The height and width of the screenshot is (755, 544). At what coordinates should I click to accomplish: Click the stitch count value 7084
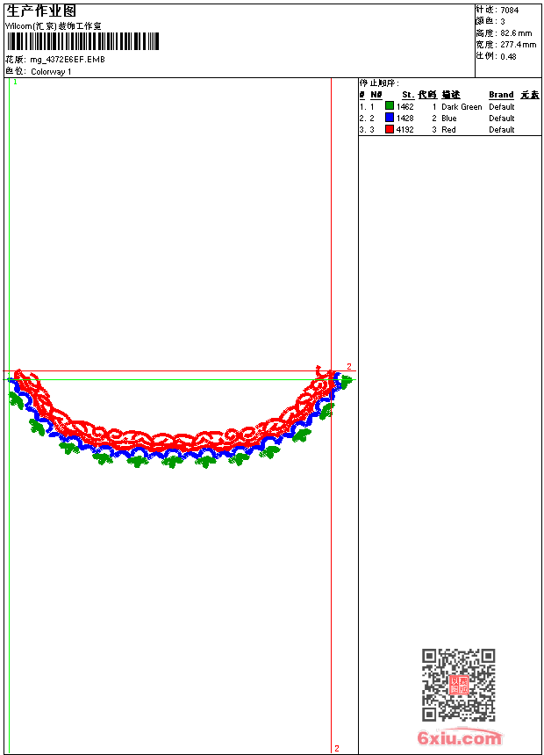(x=509, y=10)
